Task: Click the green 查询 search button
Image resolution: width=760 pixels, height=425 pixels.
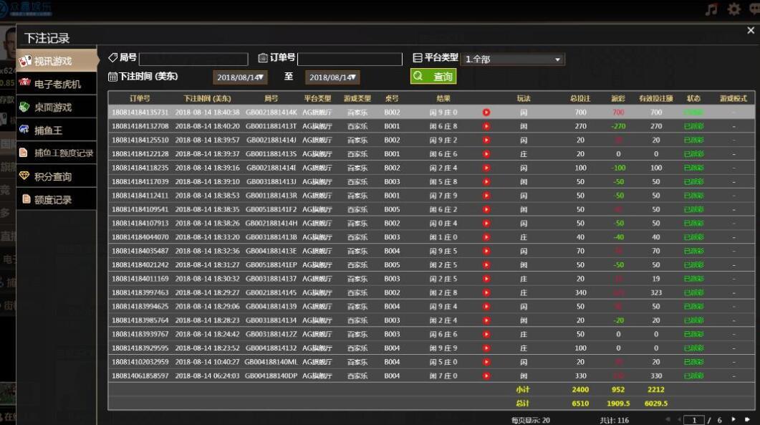Action: point(433,76)
